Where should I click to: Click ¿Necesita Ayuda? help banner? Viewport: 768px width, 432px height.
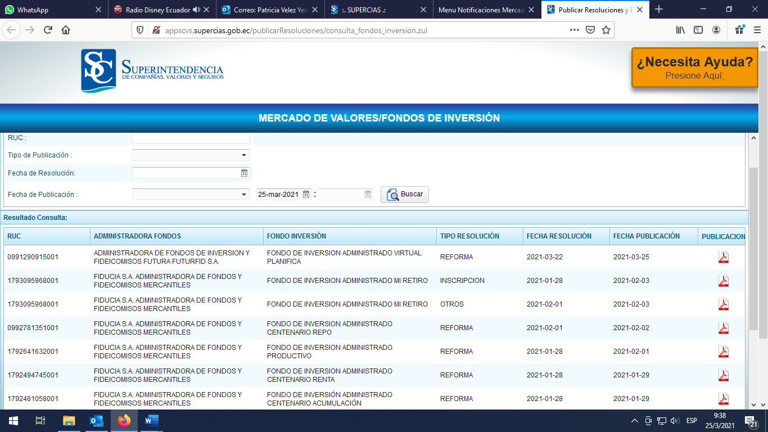694,67
